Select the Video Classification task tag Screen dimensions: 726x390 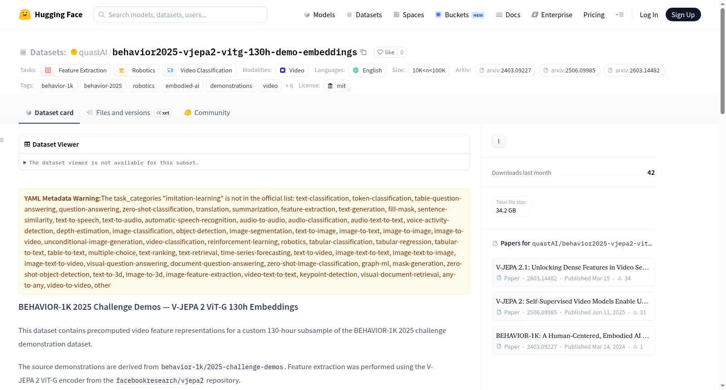click(199, 70)
